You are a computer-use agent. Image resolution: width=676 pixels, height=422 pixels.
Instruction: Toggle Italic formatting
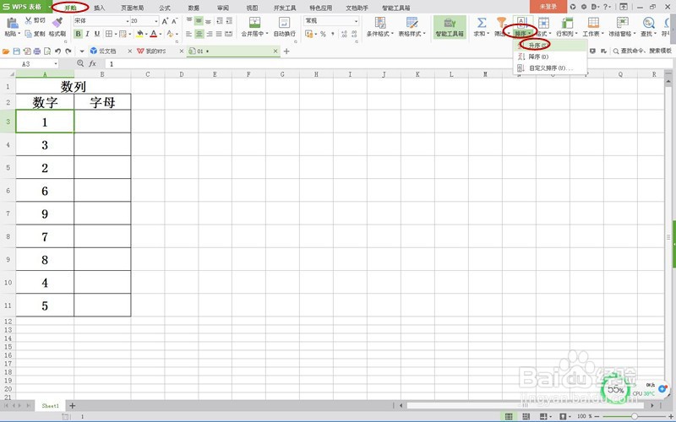click(x=88, y=34)
